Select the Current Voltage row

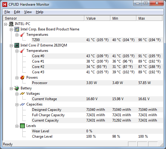point(97,99)
